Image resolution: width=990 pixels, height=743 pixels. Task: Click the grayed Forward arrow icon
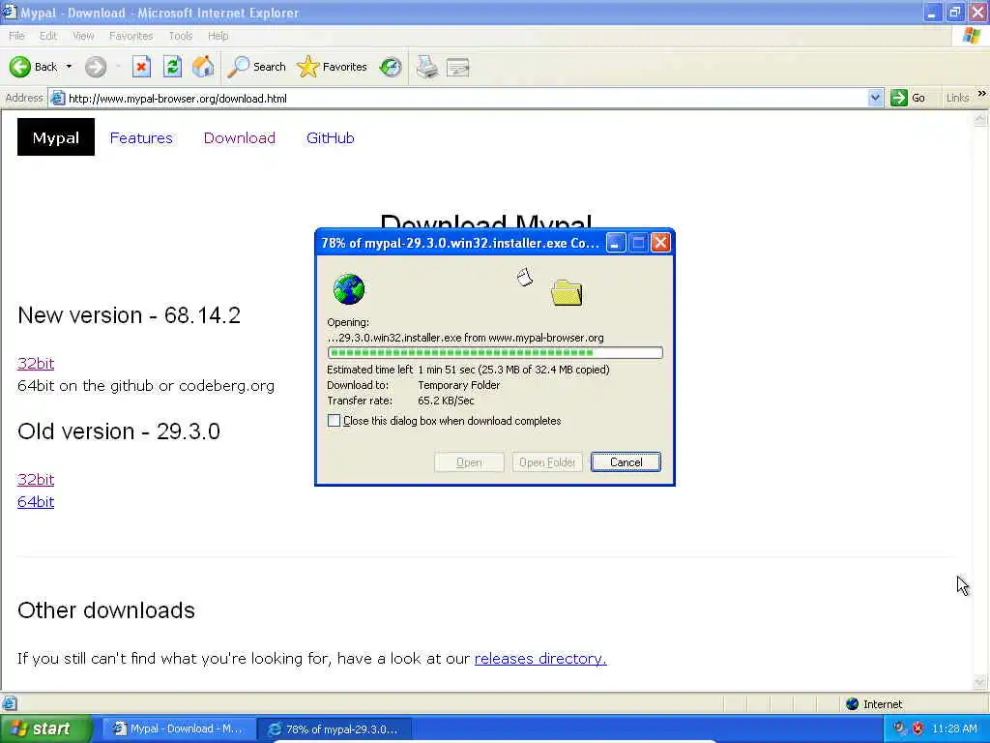tap(96, 67)
